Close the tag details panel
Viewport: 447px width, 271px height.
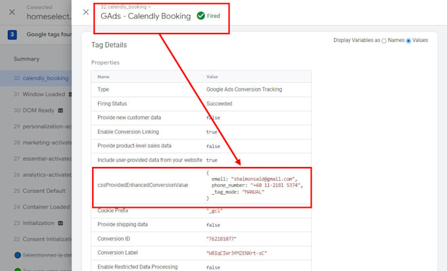[86, 12]
